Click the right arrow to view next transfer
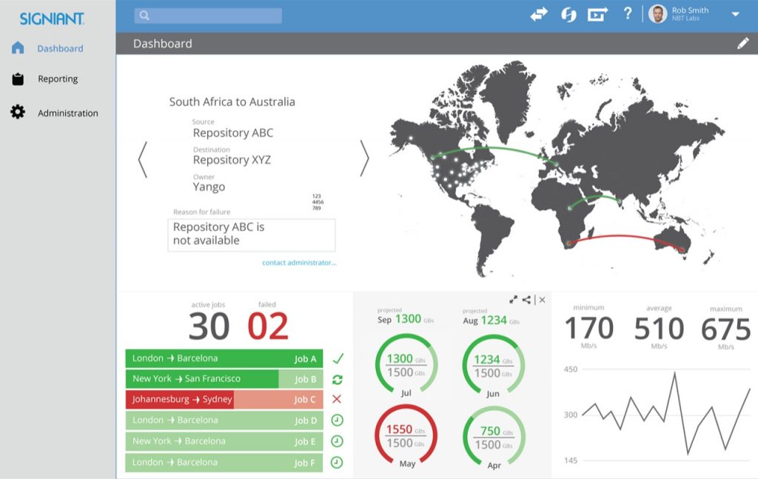 click(364, 158)
